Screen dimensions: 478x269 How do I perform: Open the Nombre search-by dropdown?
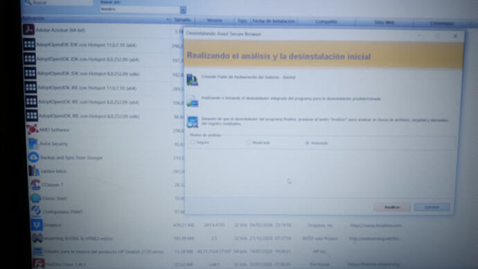(183, 10)
